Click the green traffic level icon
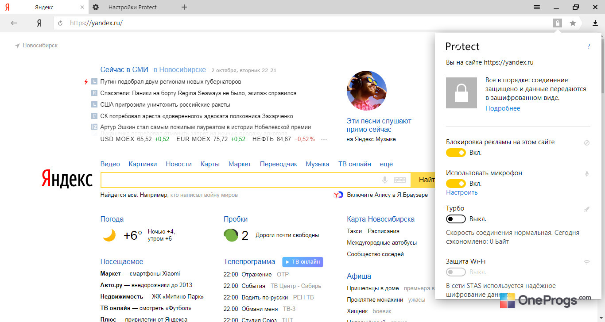The height and width of the screenshot is (322, 605). 231,235
